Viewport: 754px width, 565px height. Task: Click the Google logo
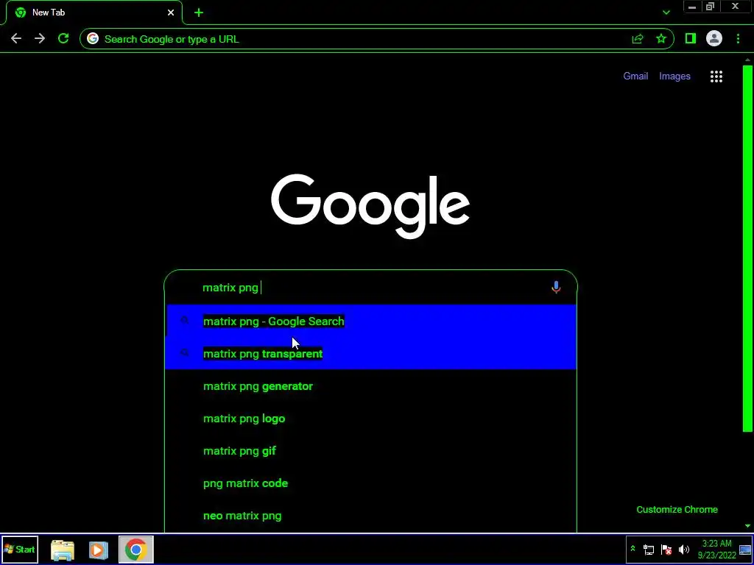(x=370, y=206)
